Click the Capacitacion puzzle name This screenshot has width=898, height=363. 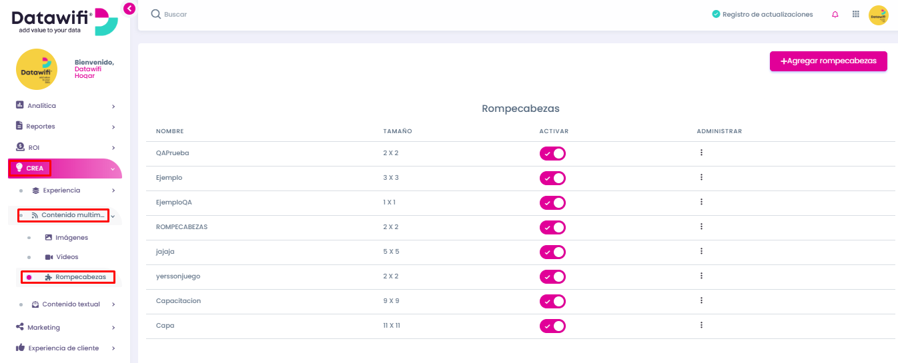click(x=178, y=301)
